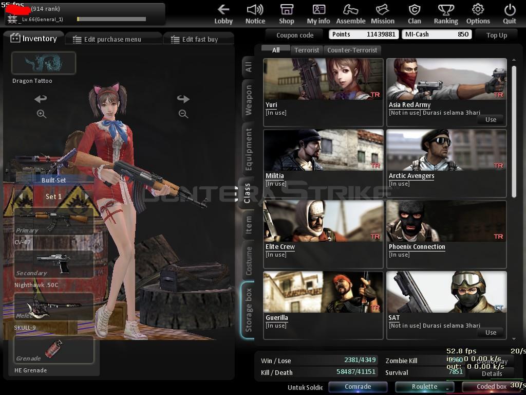Click the Built-Set label
The image size is (526, 395).
53,180
